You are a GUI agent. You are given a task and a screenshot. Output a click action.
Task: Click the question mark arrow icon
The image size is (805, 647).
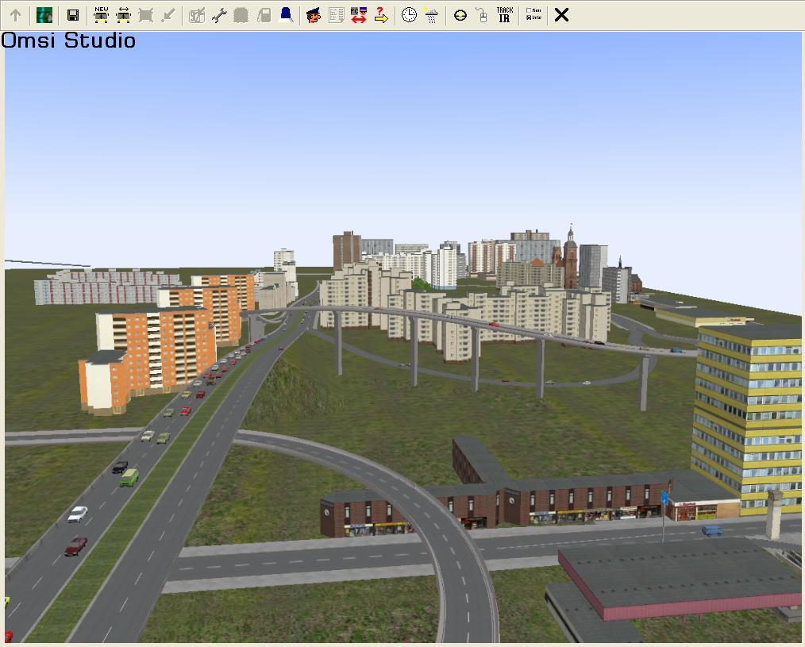tap(380, 15)
